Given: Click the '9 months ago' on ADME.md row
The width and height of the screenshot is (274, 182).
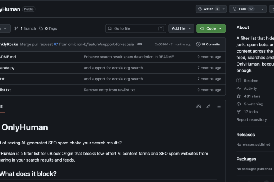Looking at the screenshot, I should (x=209, y=57).
